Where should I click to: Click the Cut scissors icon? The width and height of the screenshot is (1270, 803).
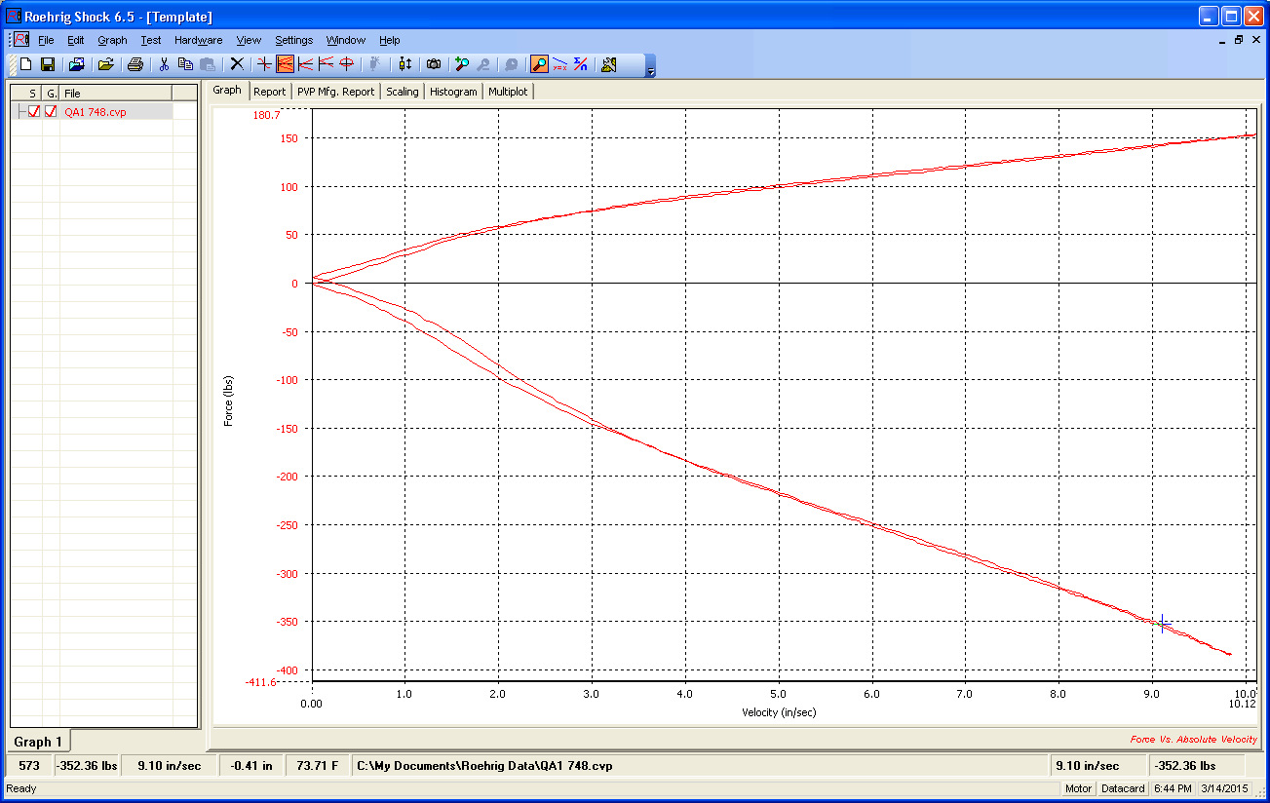164,64
